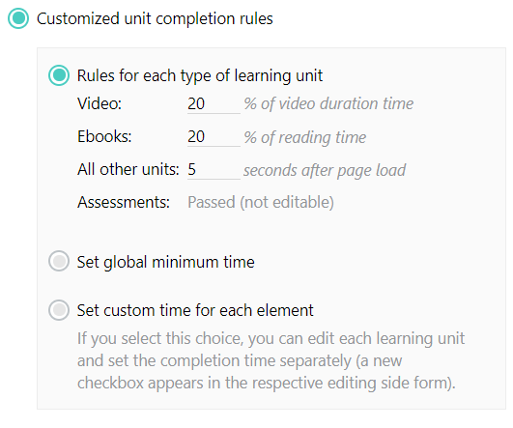Click the Customized unit completion rules label
The height and width of the screenshot is (428, 513).
pos(155,18)
